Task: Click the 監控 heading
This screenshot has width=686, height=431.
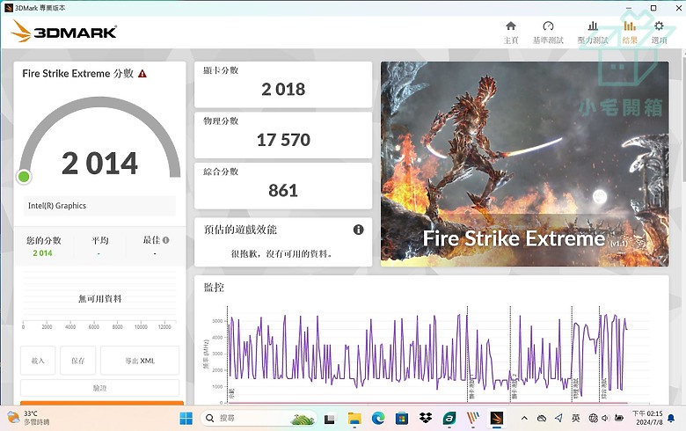Action: click(x=214, y=288)
